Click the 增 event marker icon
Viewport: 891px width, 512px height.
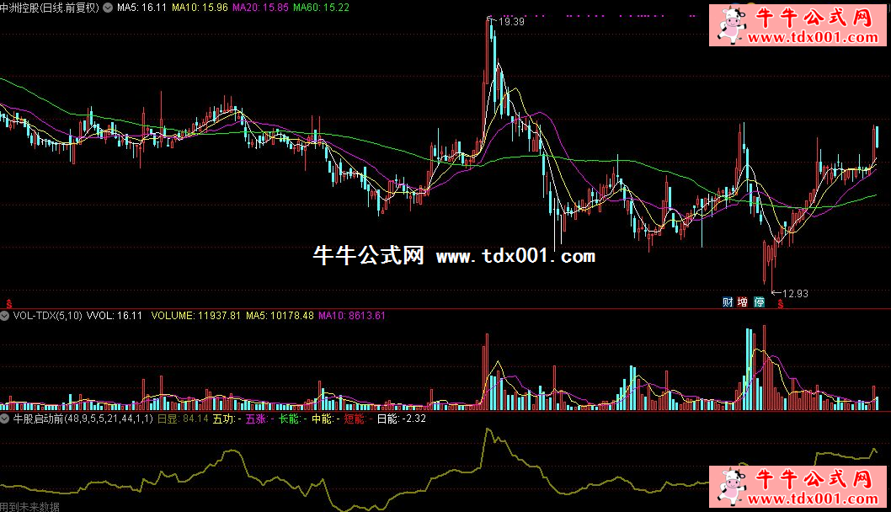(743, 302)
